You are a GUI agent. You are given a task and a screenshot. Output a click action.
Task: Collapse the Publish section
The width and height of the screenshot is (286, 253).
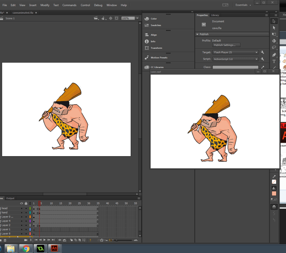(197, 34)
